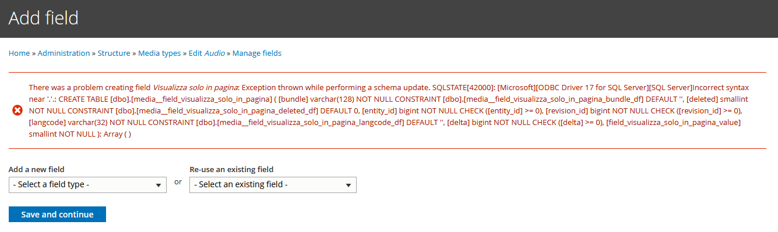Go back to Edit Audio
The width and height of the screenshot is (778, 232).
pyautogui.click(x=206, y=53)
